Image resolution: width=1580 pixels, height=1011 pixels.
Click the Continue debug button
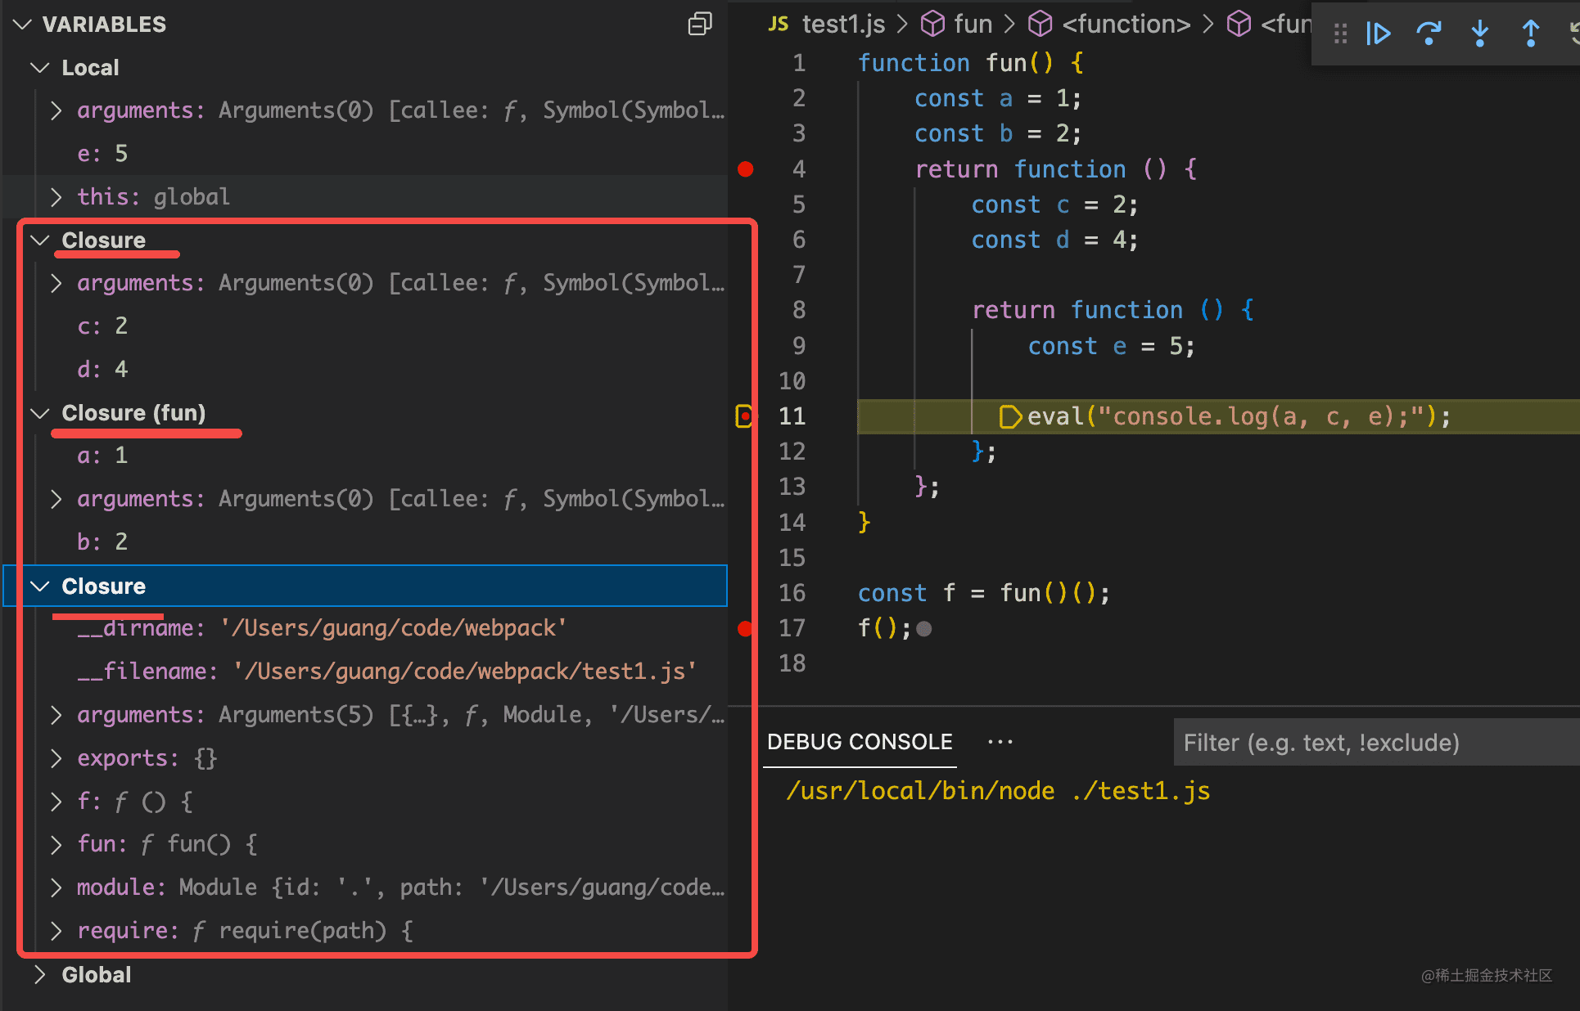coord(1379,34)
